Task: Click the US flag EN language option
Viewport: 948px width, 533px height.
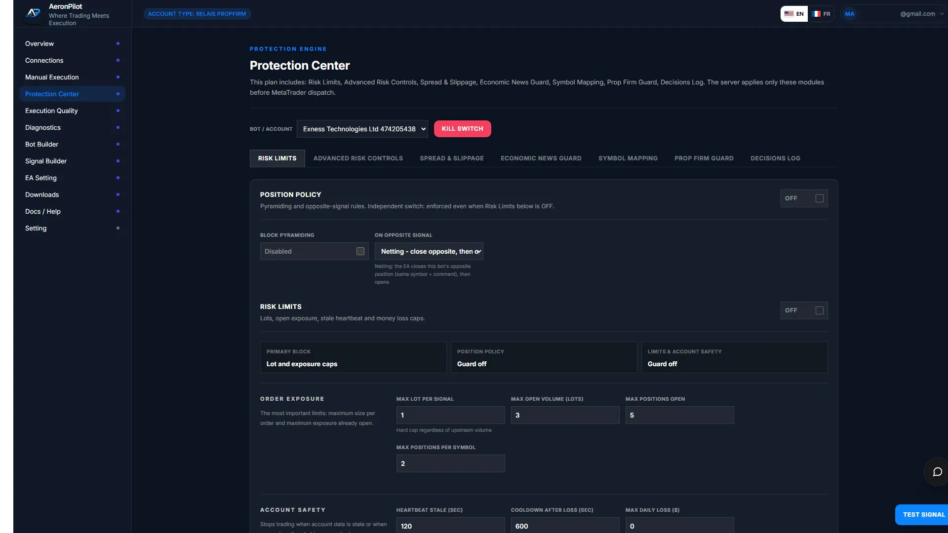Action: 794,14
